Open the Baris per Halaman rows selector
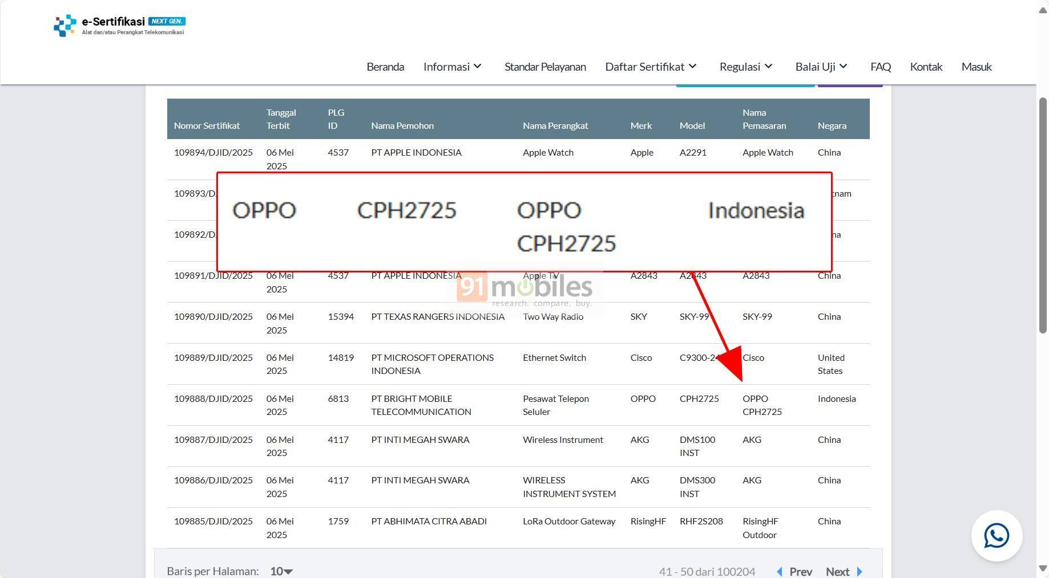1049x578 pixels. point(280,571)
